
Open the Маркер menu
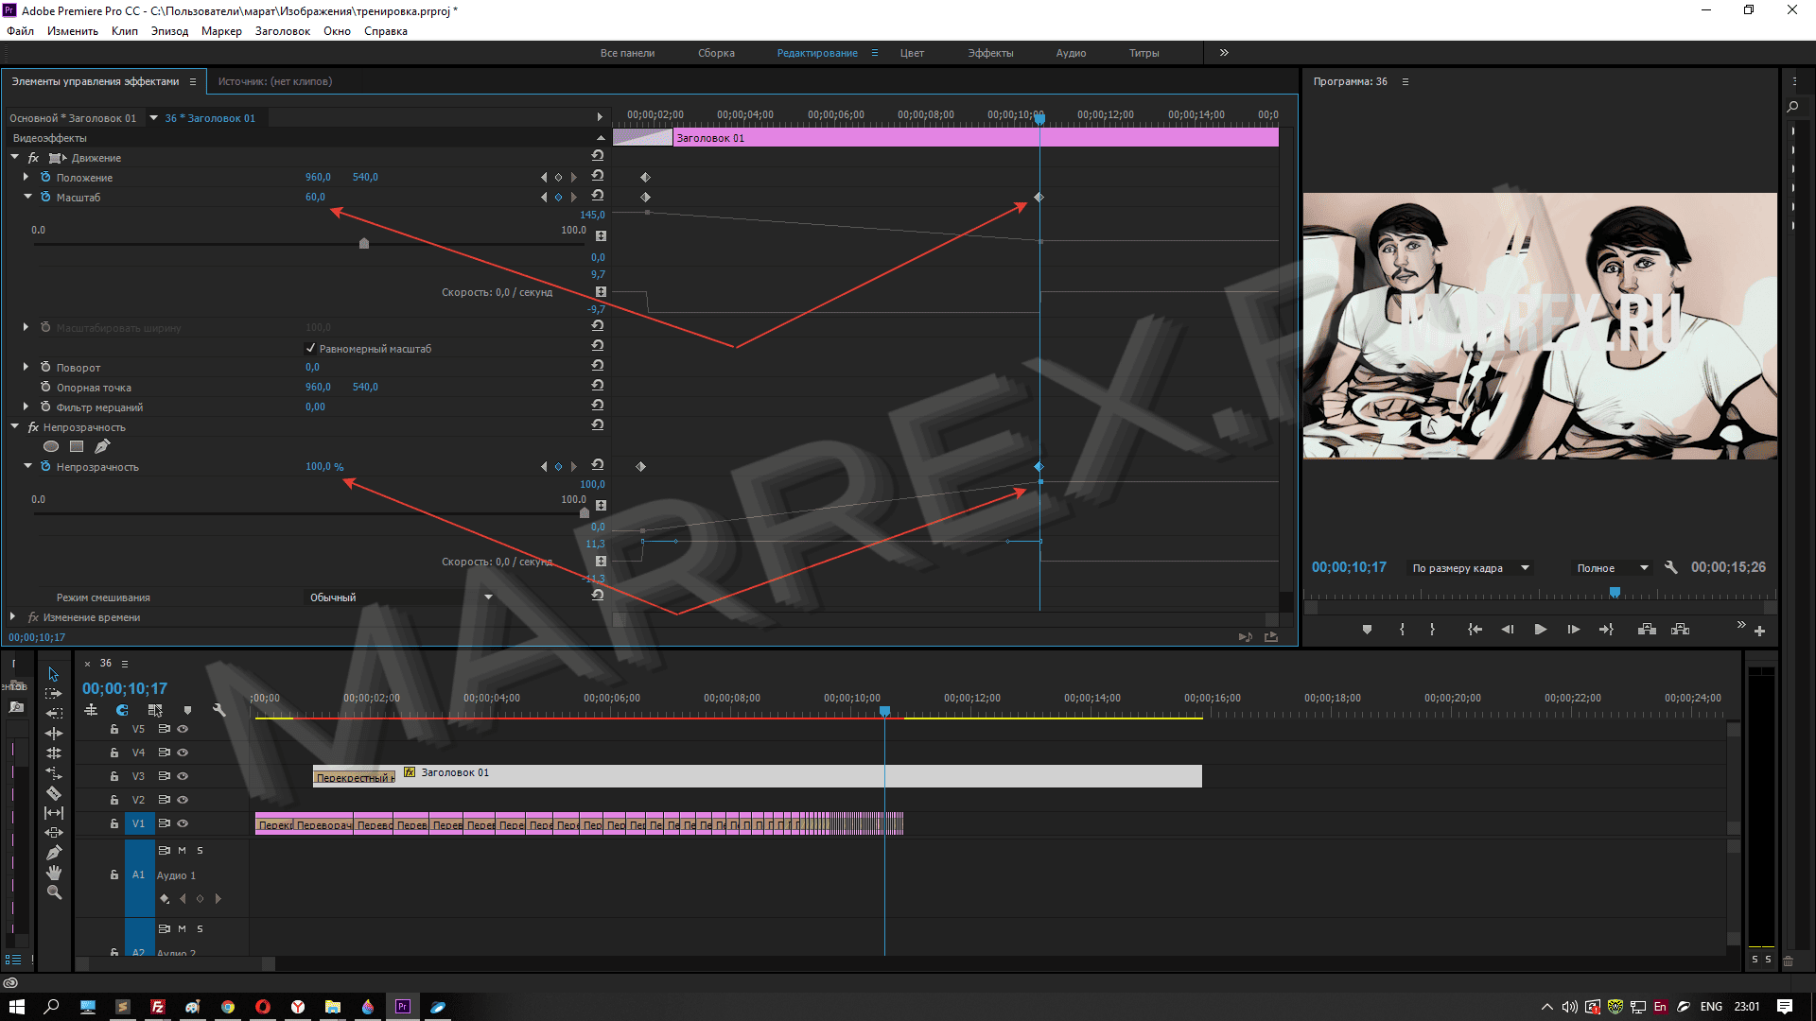[x=221, y=31]
